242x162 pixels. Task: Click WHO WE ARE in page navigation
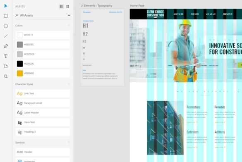click(211, 14)
